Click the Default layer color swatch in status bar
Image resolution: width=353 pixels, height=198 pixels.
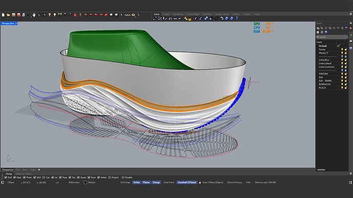point(85,182)
